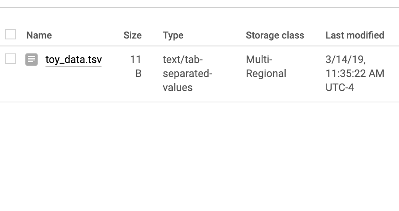Click the word Regional in Storage class
The width and height of the screenshot is (399, 211).
point(266,74)
